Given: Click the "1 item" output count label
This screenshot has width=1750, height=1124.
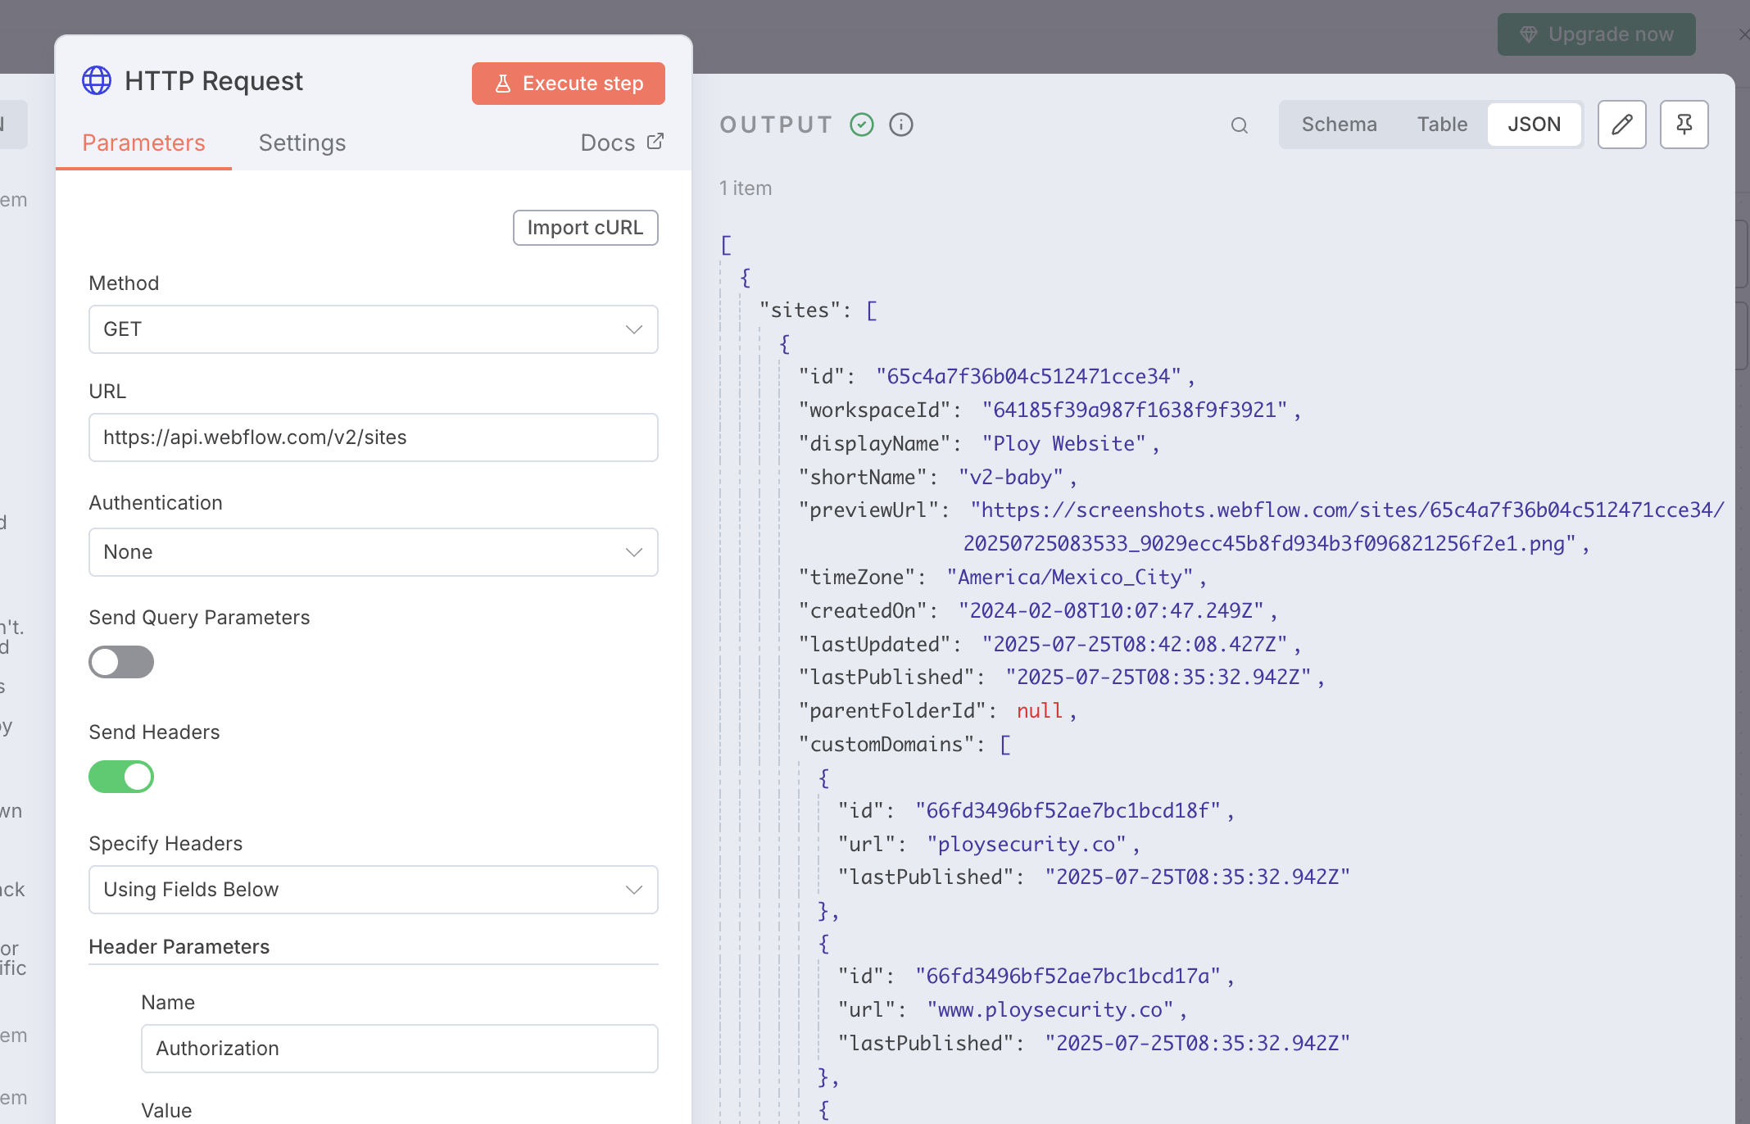Looking at the screenshot, I should [x=746, y=188].
